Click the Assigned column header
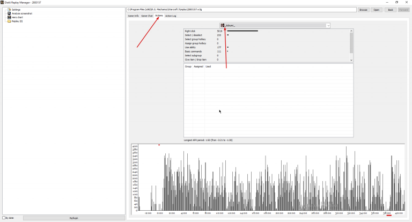Screen dimensions: 412x222 pyautogui.click(x=198, y=66)
